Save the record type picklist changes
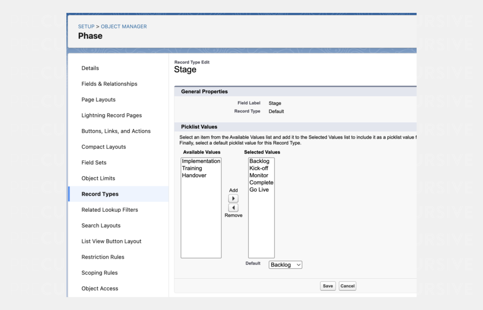The height and width of the screenshot is (310, 483). click(327, 286)
